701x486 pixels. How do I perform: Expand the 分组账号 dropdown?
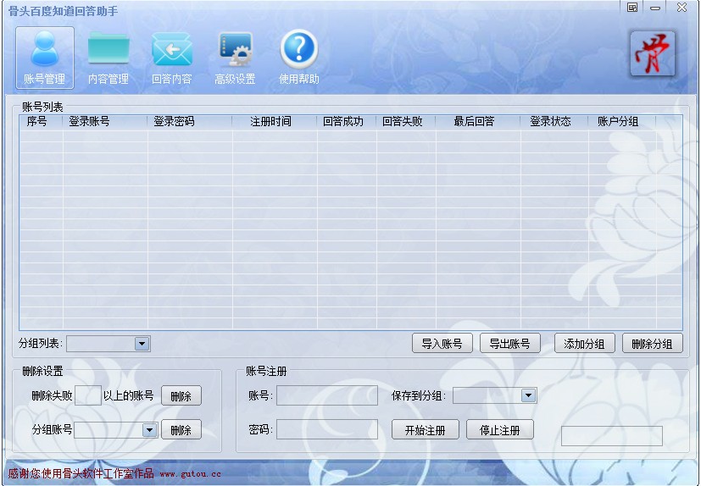coord(149,430)
